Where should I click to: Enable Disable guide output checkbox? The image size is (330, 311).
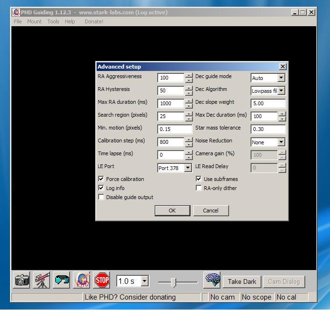101,197
